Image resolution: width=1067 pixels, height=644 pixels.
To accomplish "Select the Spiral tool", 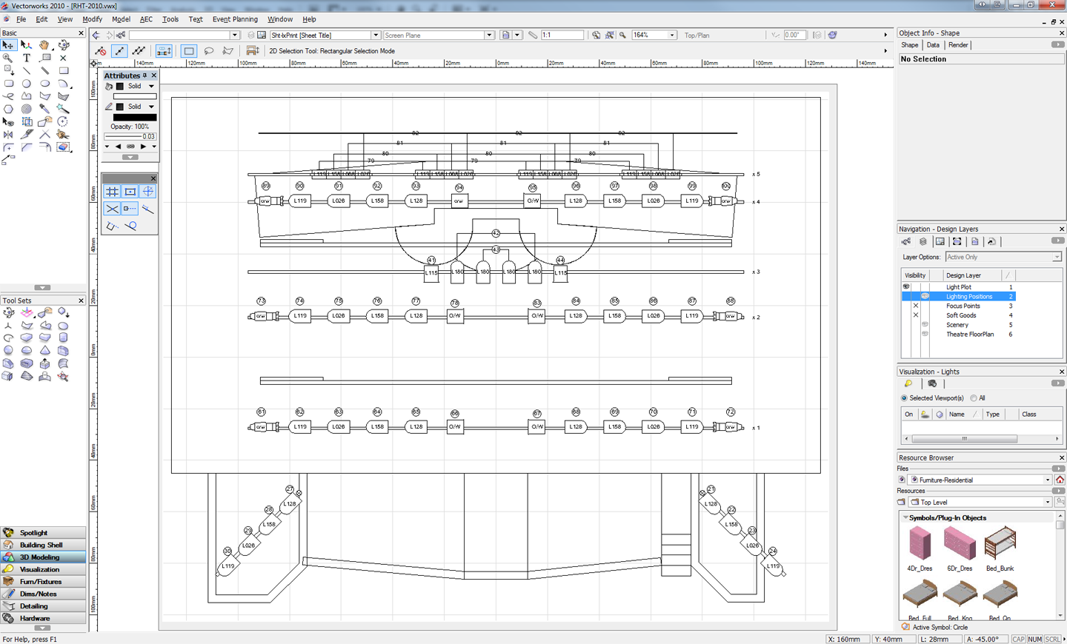I will [x=27, y=109].
